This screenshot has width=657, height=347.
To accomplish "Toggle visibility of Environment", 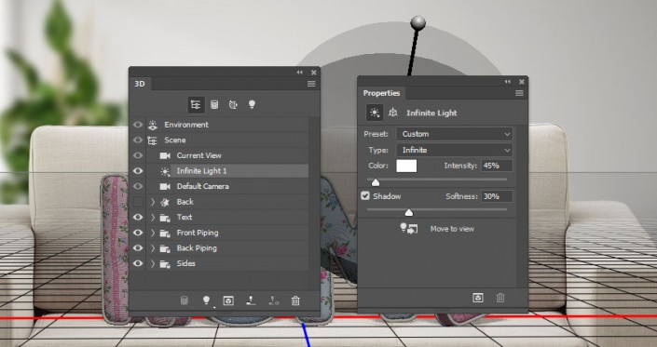I will [138, 125].
